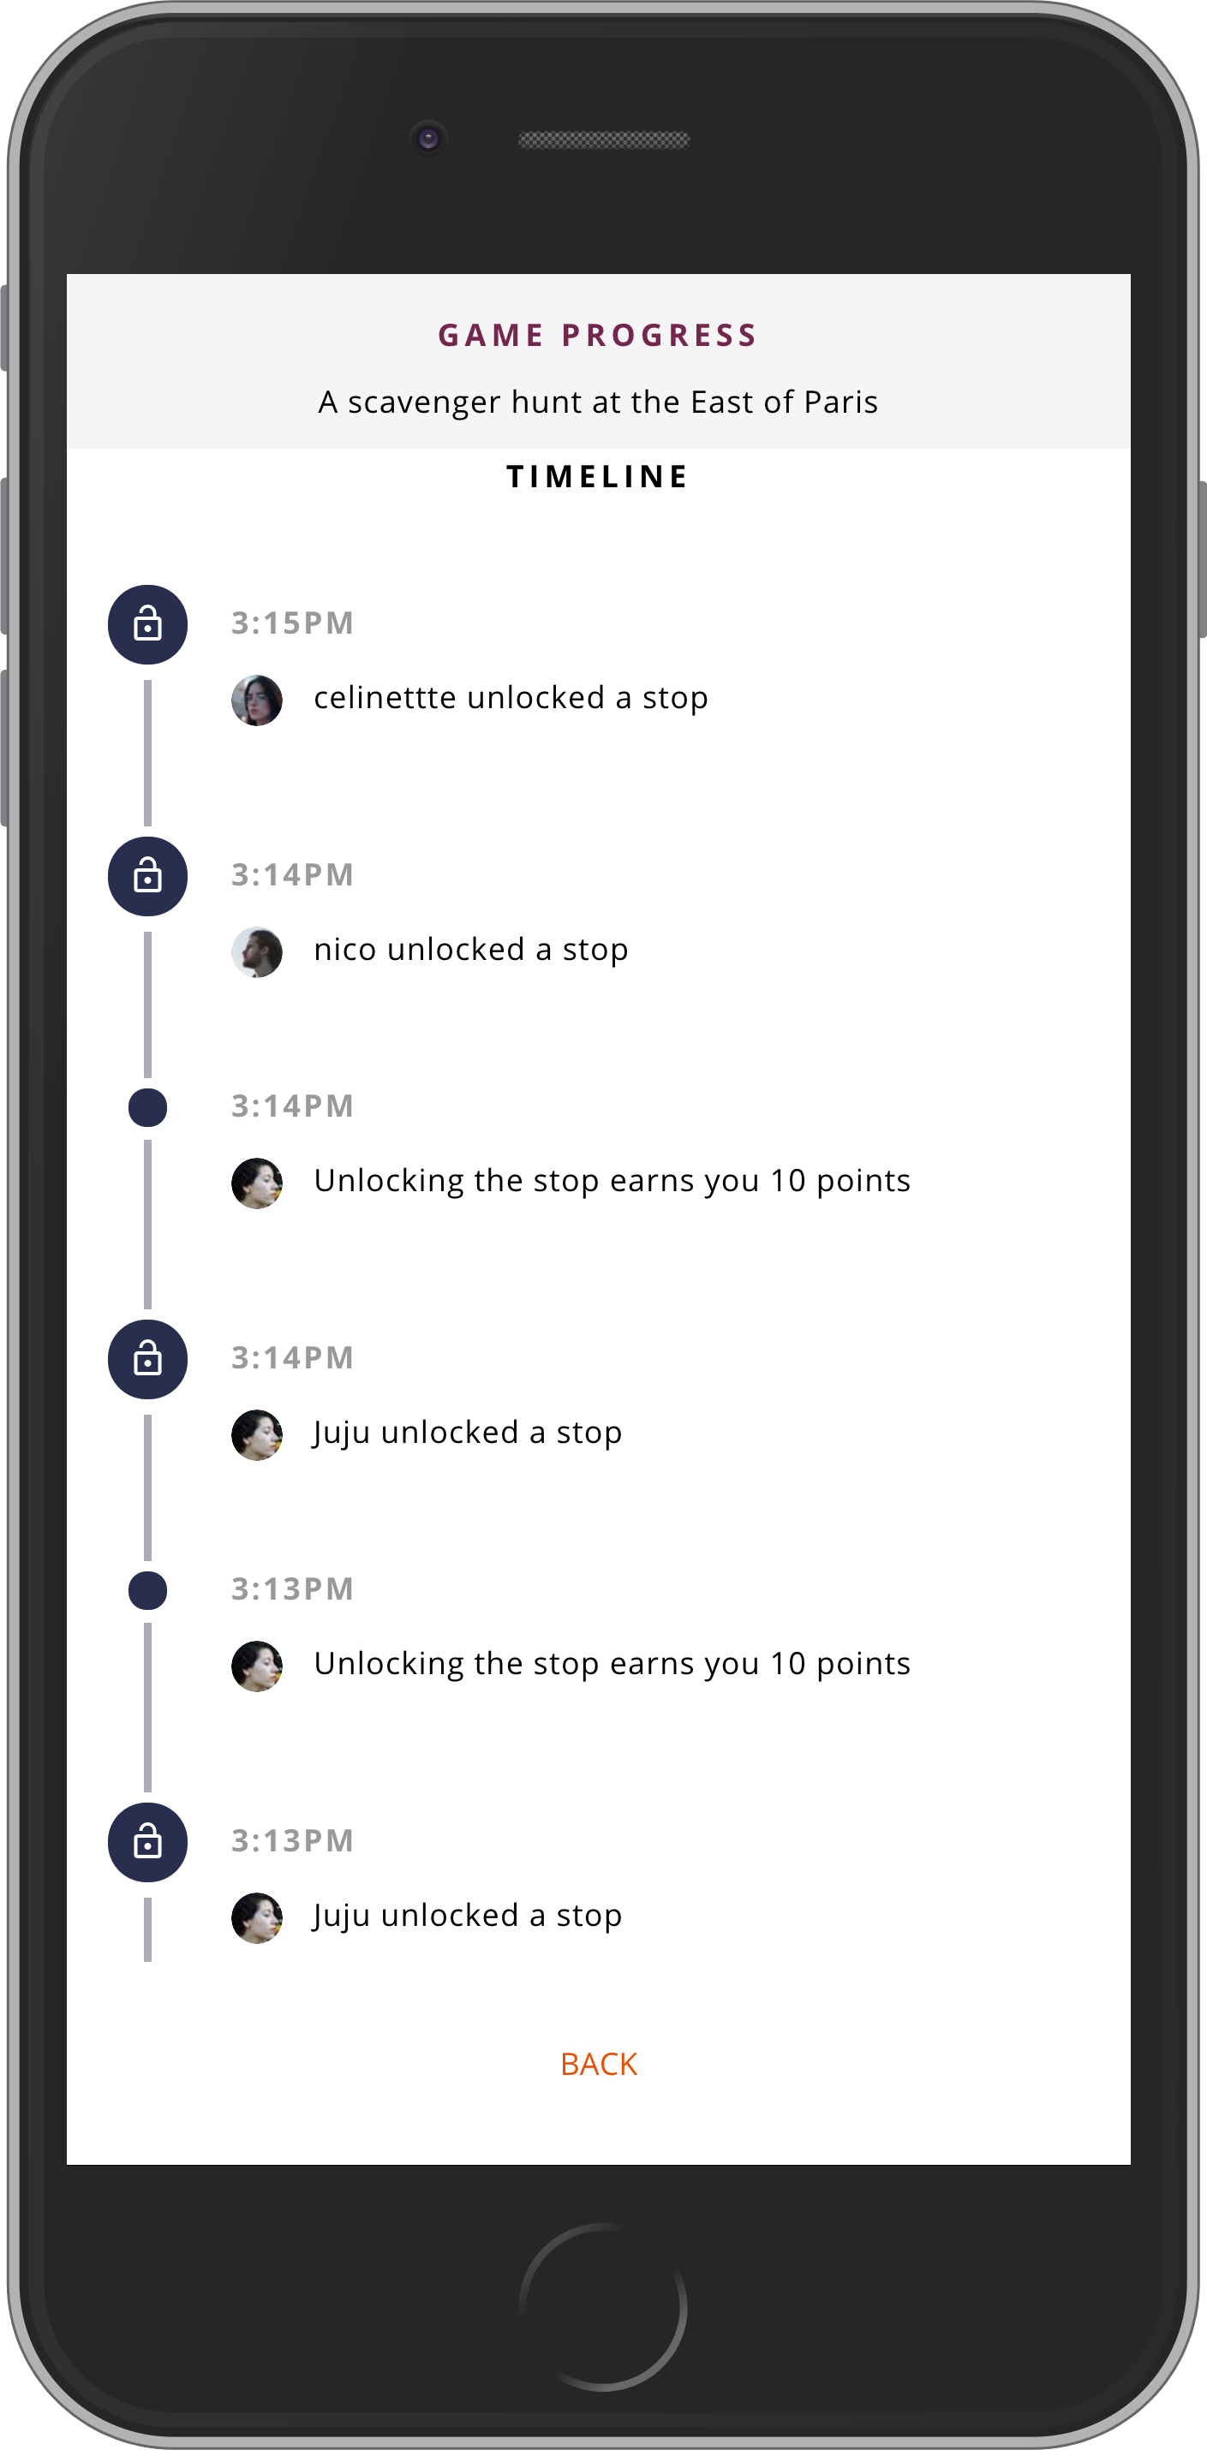Click the 3:15PM timestamp label
The image size is (1207, 2450).
(x=292, y=623)
